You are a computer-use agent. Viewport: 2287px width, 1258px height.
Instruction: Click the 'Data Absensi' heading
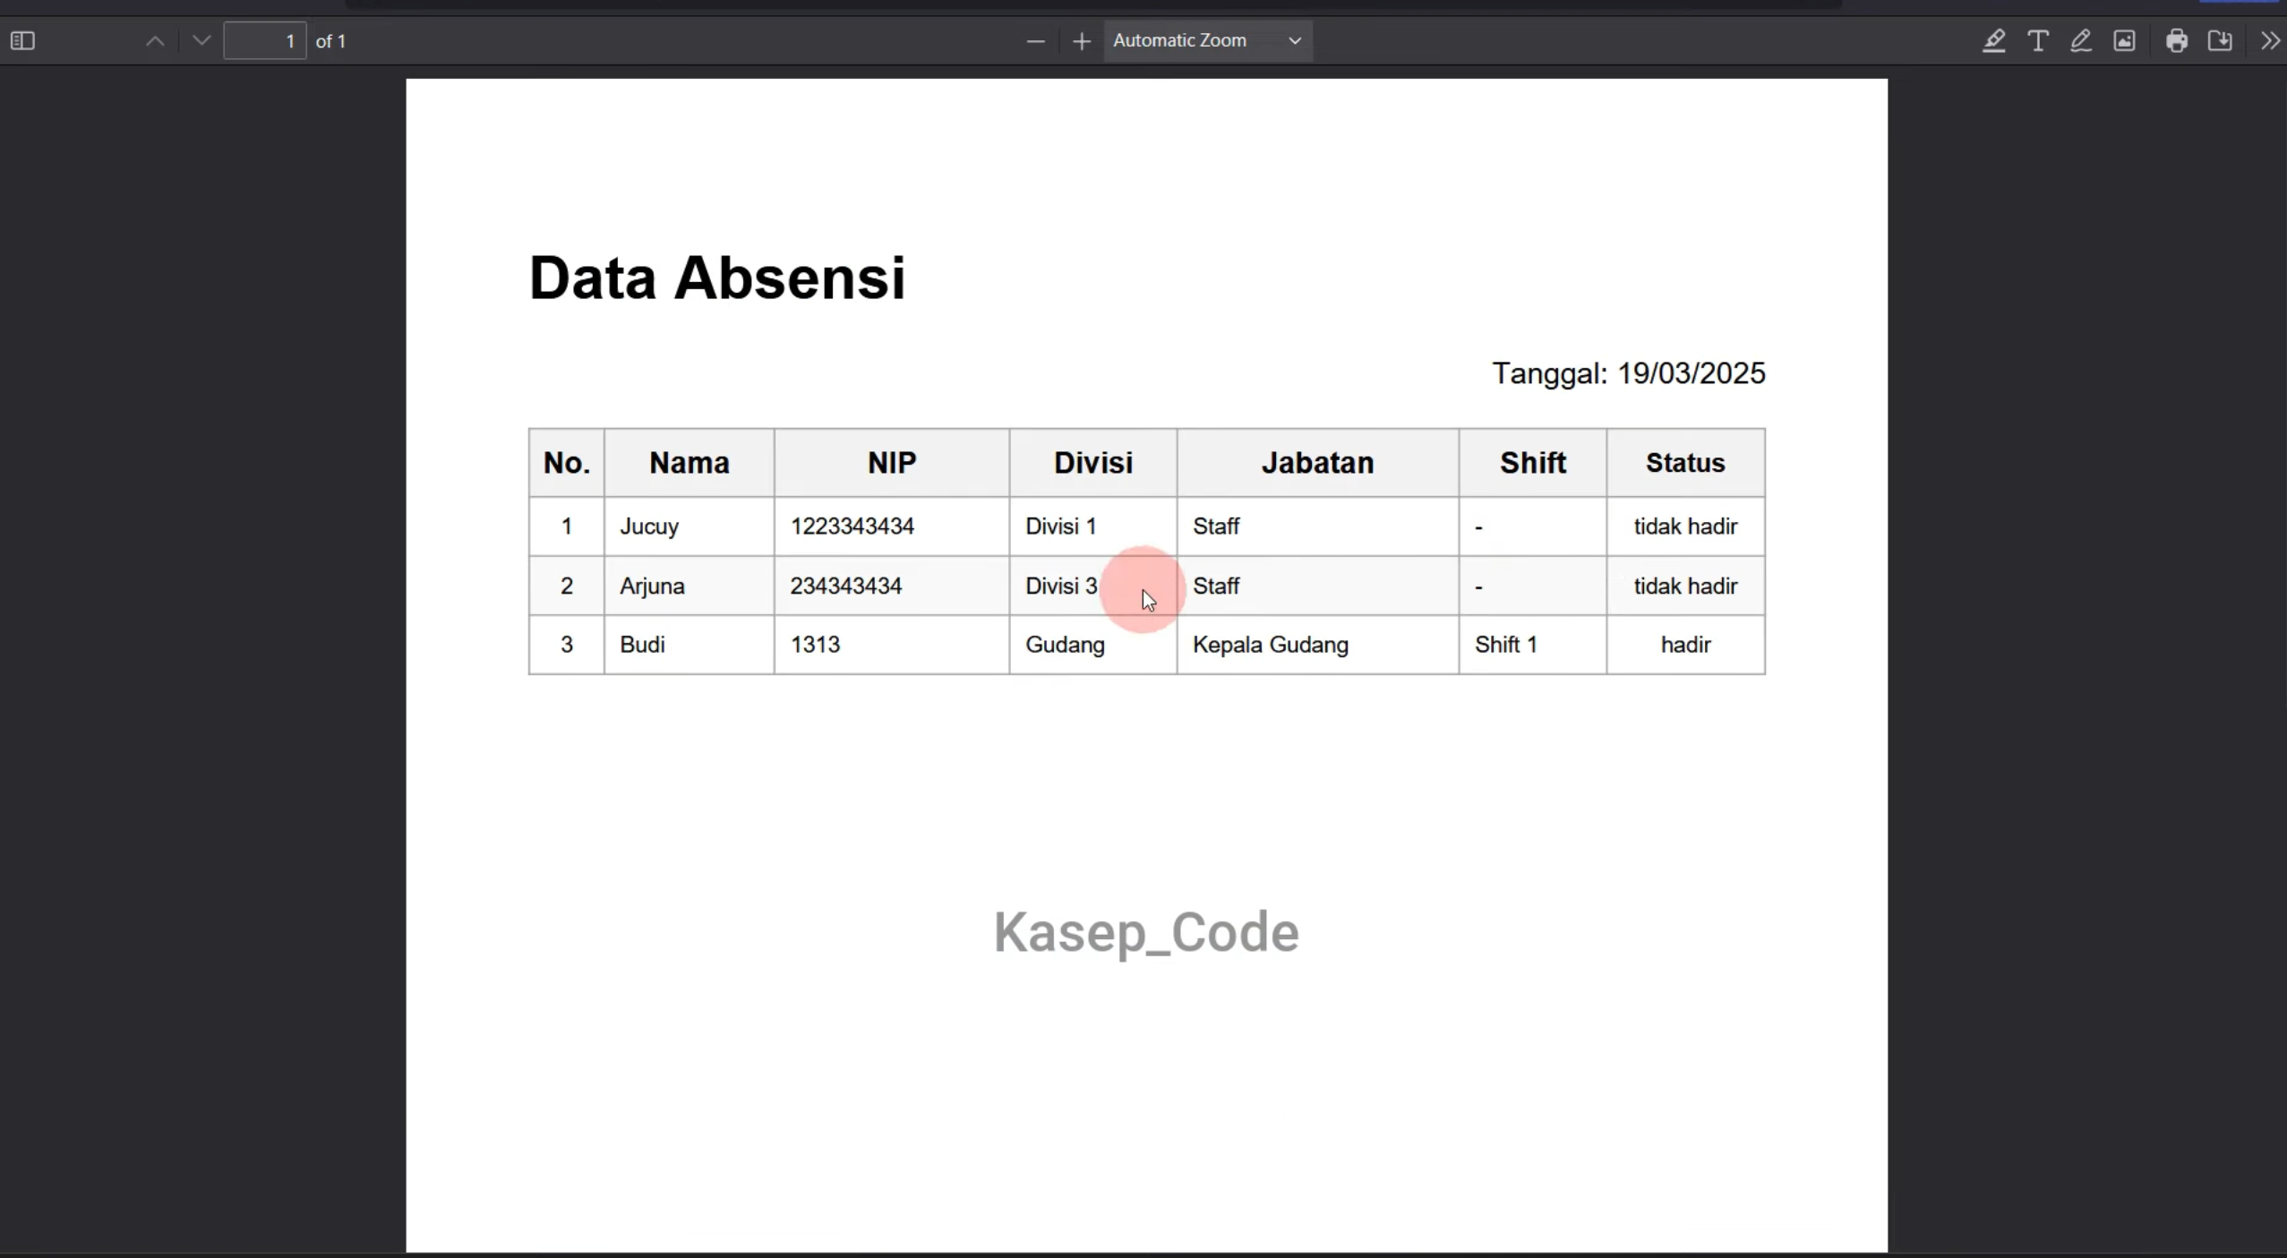click(717, 278)
